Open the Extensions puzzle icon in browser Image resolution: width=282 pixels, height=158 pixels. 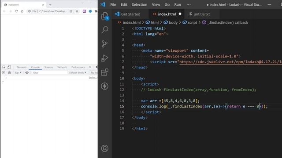point(96,11)
